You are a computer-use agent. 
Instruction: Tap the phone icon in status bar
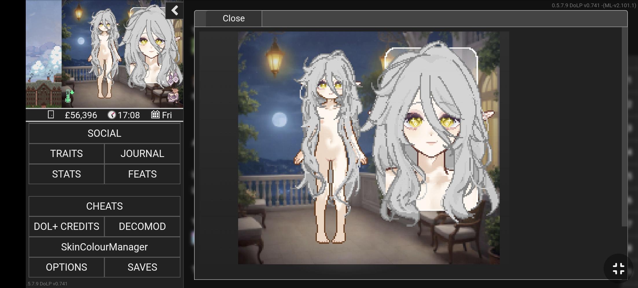[x=51, y=115]
